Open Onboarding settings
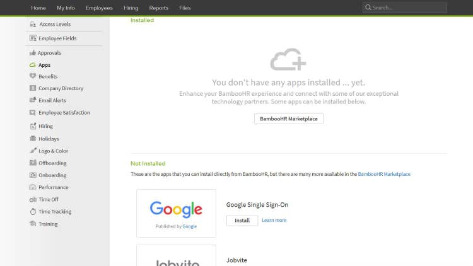Image resolution: width=473 pixels, height=266 pixels. point(52,175)
